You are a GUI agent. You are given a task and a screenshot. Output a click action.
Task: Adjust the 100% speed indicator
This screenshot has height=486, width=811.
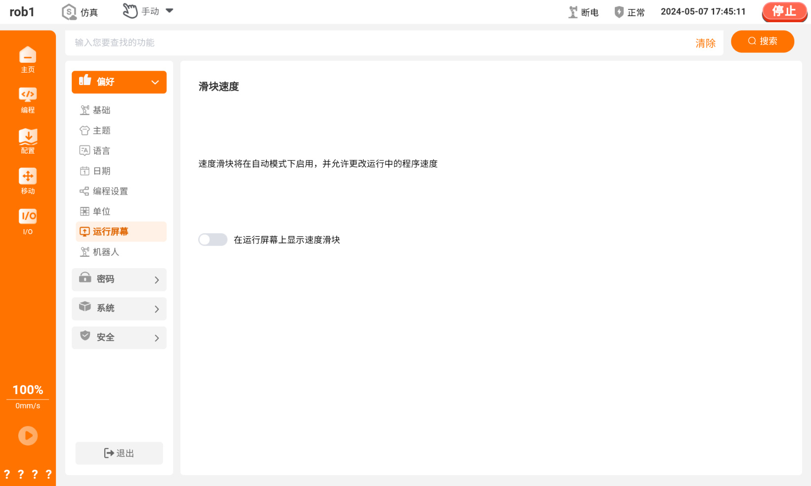pos(28,390)
